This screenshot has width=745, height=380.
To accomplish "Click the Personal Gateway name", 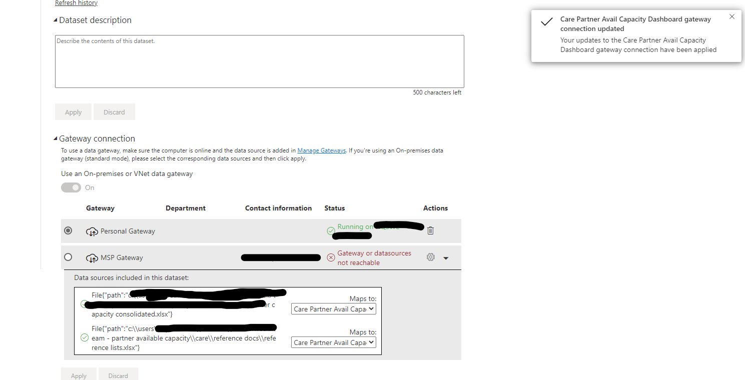I will [128, 231].
